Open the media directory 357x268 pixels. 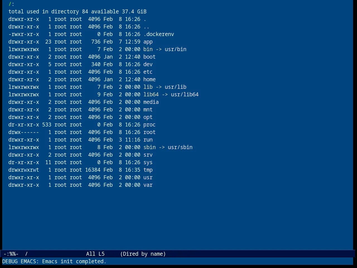pyautogui.click(x=151, y=102)
